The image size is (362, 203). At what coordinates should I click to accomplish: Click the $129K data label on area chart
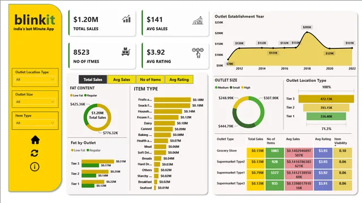(329, 54)
